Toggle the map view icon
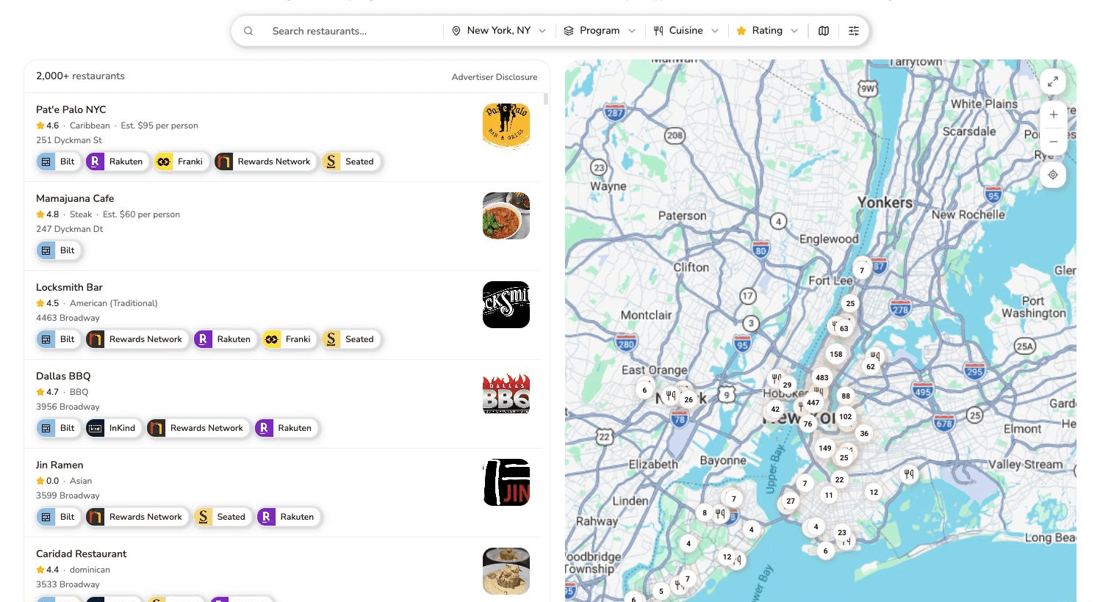The height and width of the screenshot is (602, 1100). click(x=824, y=31)
